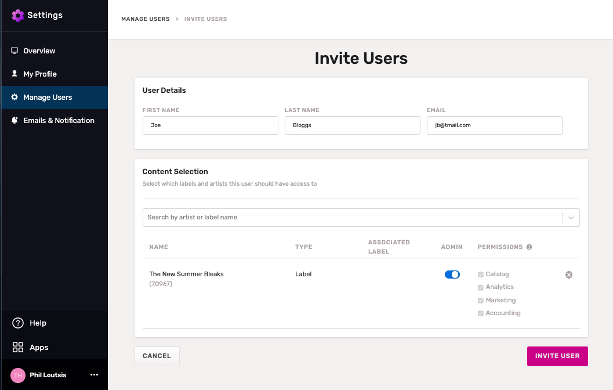Click the Permissions info icon

coord(529,247)
